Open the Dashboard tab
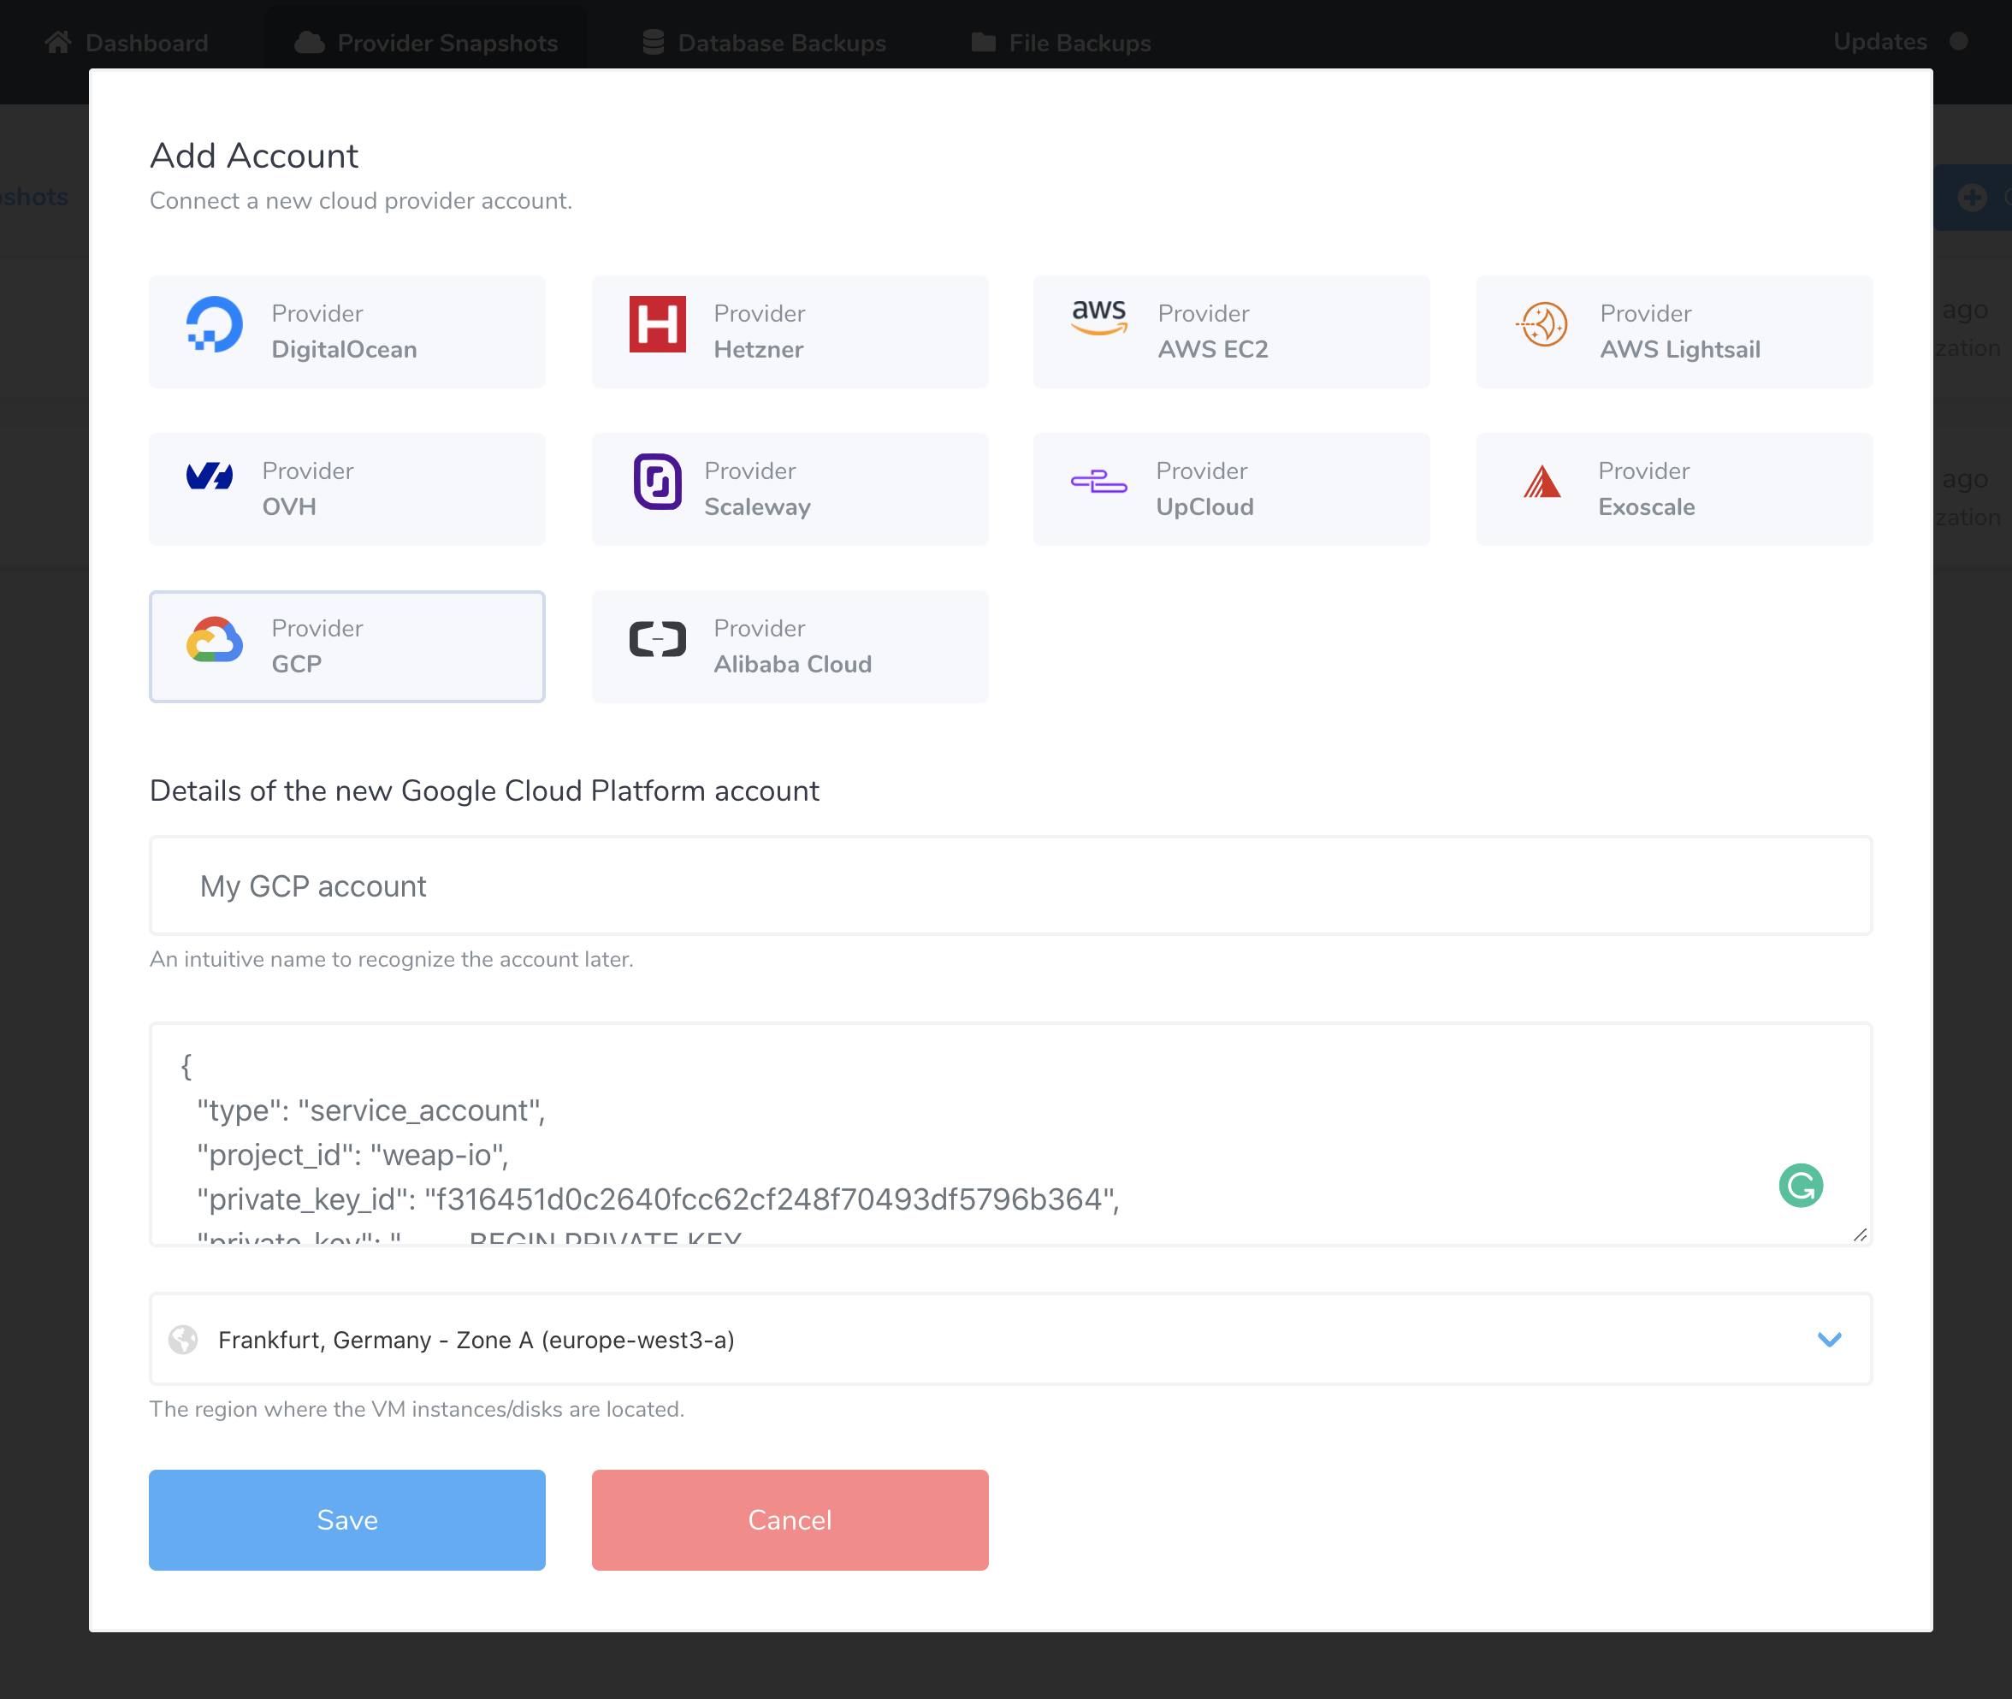2012x1699 pixels. 126,43
